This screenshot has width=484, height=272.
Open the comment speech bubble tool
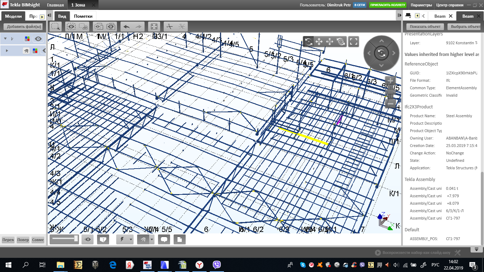point(164,240)
